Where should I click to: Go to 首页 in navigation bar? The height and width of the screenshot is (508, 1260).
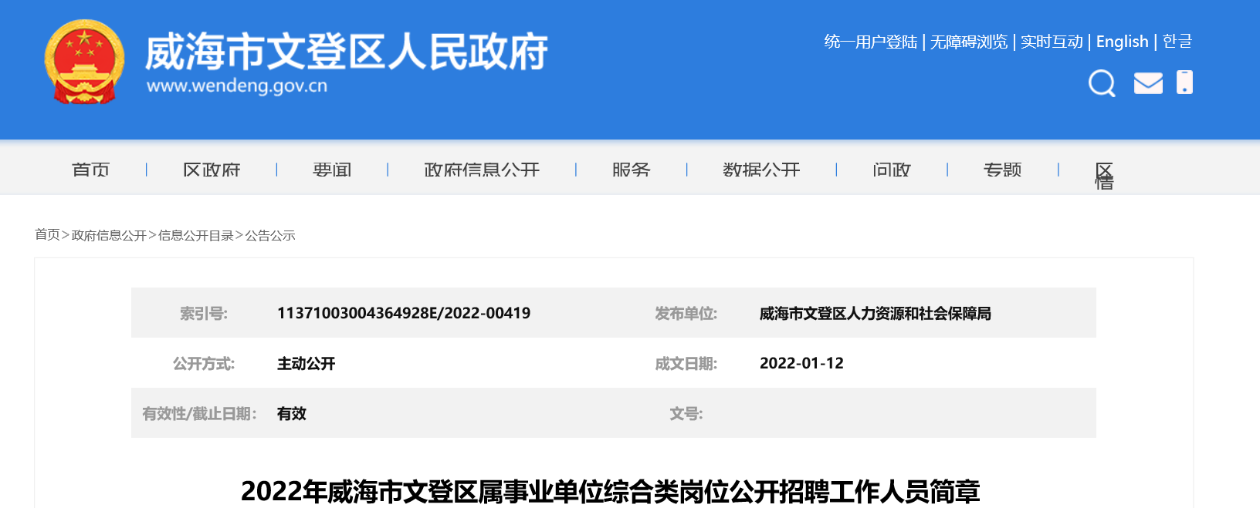(91, 170)
